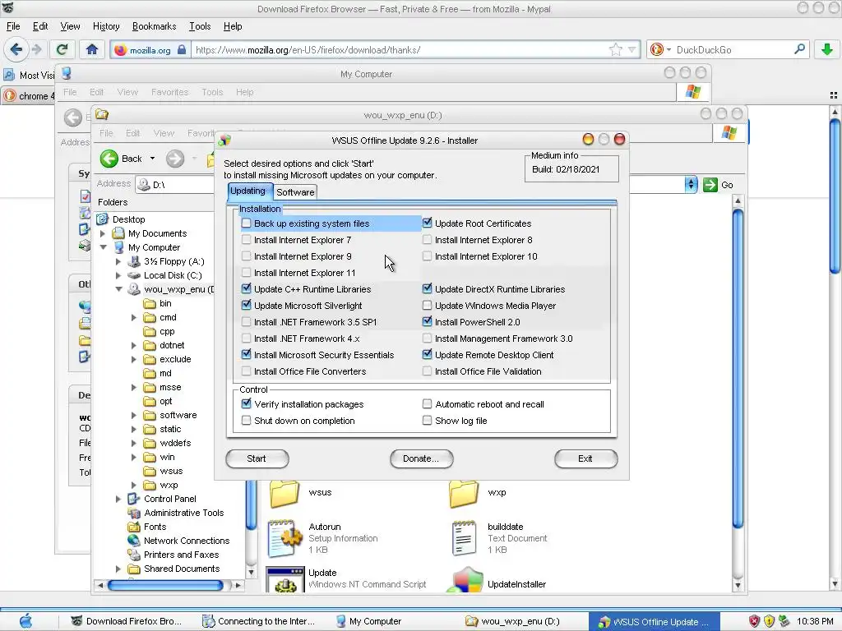Switch to Connecting to the Inter... taskbar button
842x631 pixels.
[260, 621]
